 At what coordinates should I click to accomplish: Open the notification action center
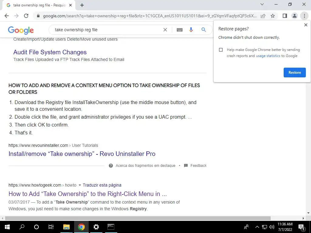(301, 227)
